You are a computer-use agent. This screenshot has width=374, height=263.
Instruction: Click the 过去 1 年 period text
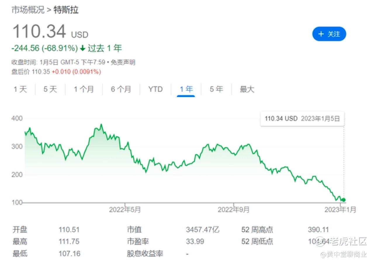(x=105, y=48)
